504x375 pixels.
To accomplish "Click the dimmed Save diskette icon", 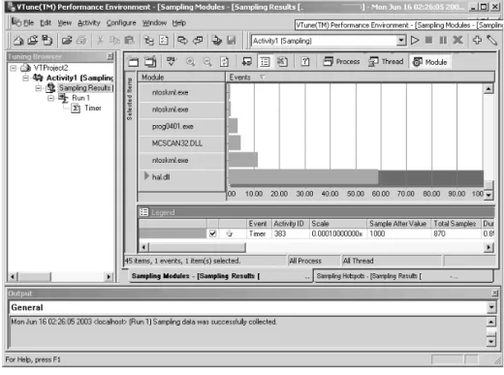I will (x=232, y=41).
